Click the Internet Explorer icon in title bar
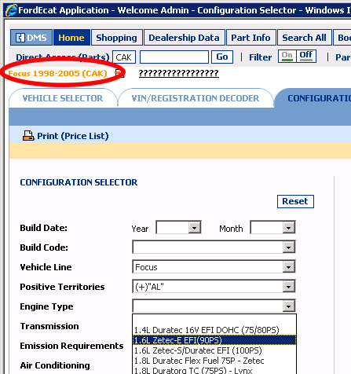Image resolution: width=351 pixels, height=374 pixels. (x=11, y=10)
